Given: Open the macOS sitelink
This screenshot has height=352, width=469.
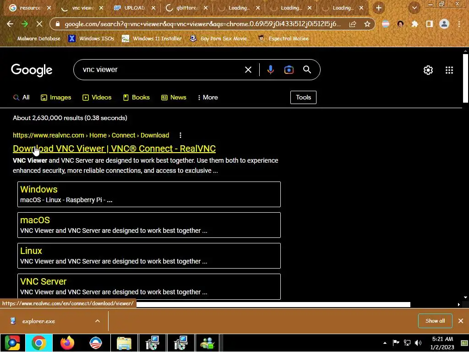Looking at the screenshot, I should click(35, 220).
